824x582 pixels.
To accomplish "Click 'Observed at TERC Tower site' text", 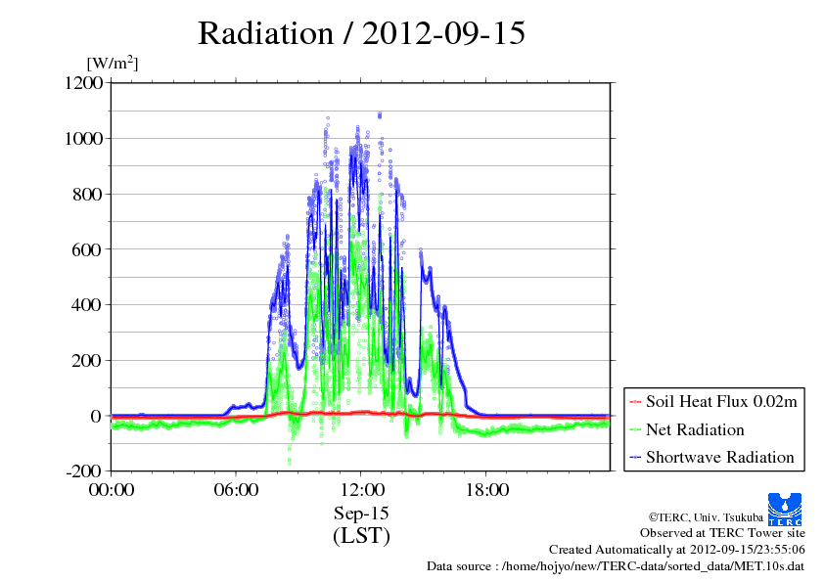I will click(x=722, y=533).
